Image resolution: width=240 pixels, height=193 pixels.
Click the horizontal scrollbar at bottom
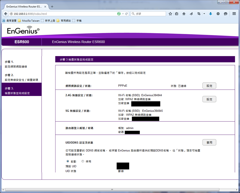112,190
